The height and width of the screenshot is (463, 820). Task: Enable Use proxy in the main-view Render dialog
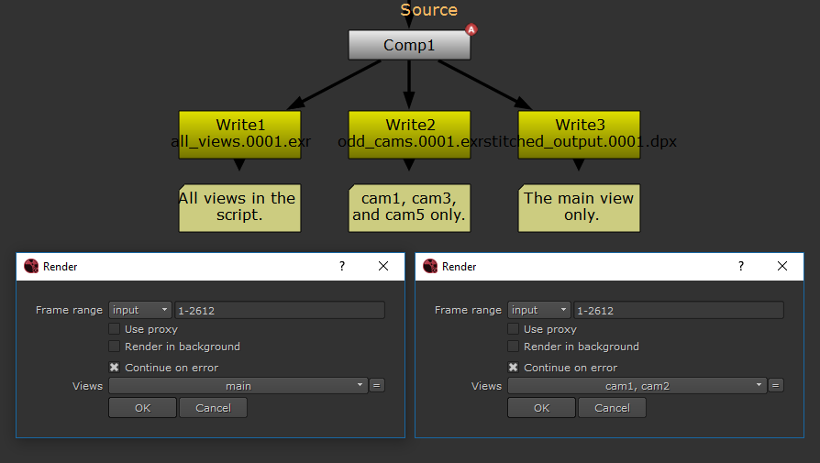(x=115, y=329)
